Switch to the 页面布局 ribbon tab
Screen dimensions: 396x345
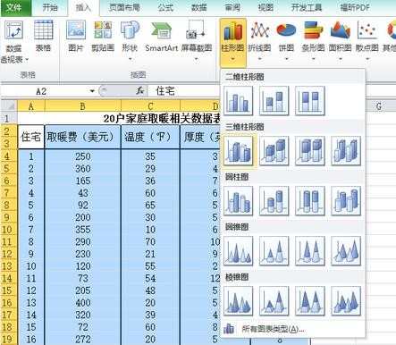coord(123,7)
